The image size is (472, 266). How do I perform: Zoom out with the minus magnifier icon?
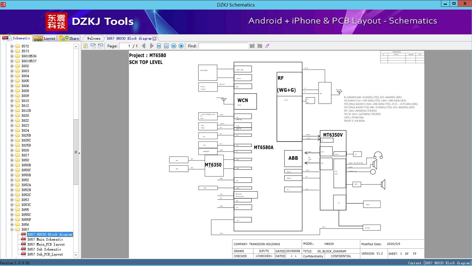click(x=174, y=46)
